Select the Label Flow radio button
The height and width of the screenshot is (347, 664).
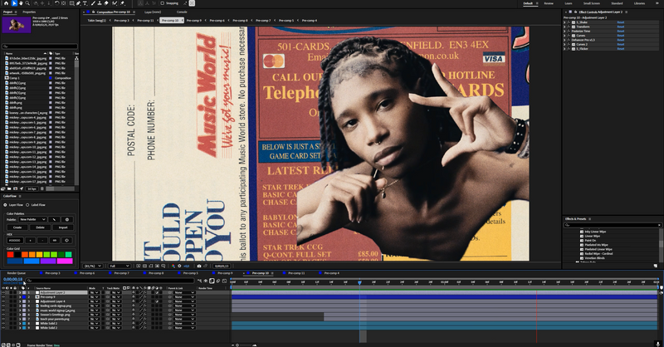click(27, 205)
